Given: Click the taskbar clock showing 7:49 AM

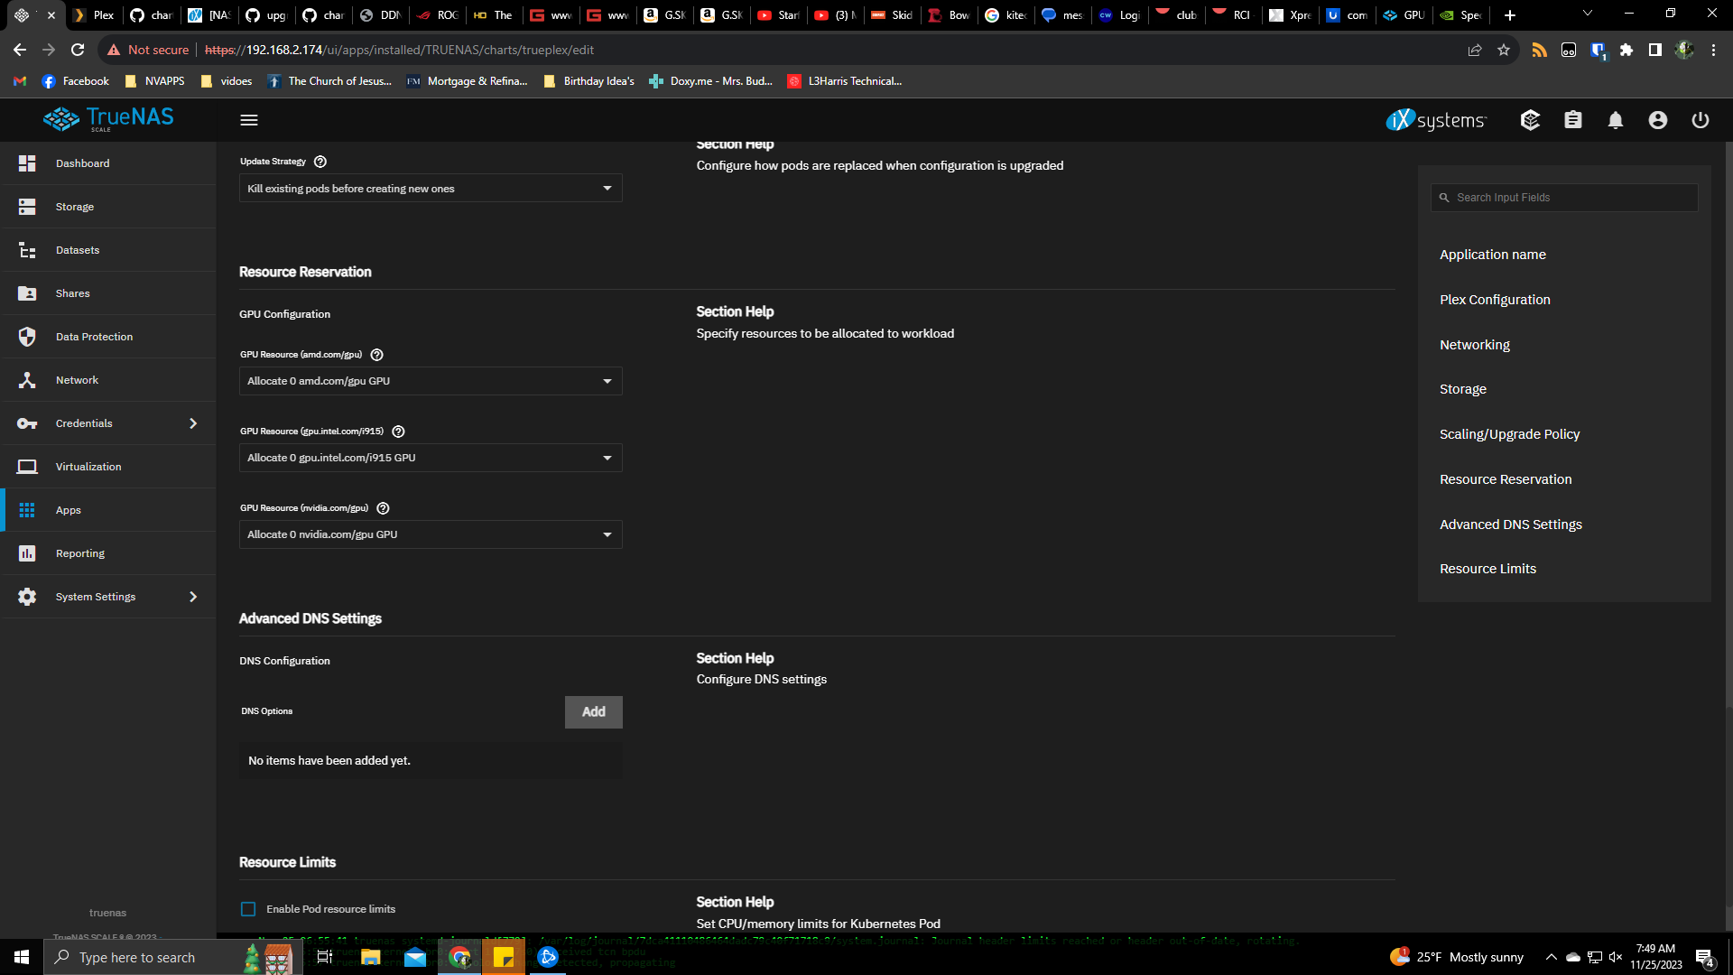Looking at the screenshot, I should 1655,957.
